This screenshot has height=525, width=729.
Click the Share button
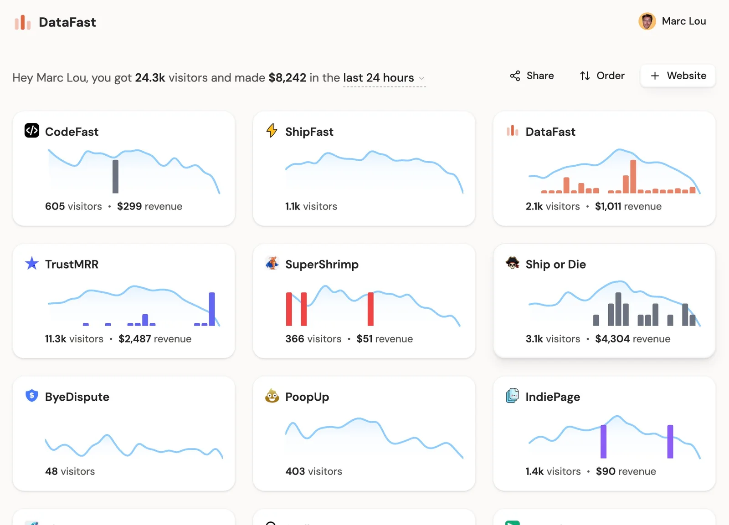coord(532,76)
